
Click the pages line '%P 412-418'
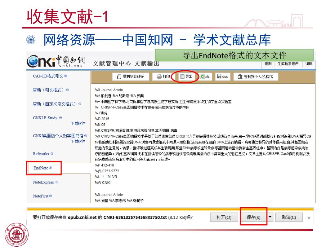point(105,165)
